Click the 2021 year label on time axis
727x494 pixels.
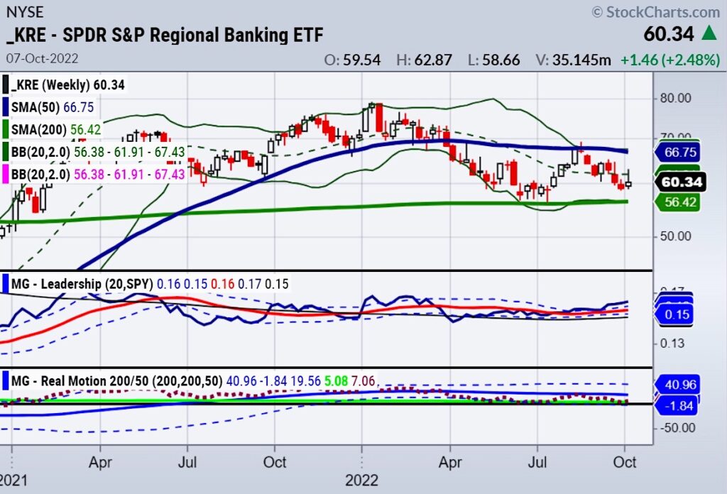13,481
